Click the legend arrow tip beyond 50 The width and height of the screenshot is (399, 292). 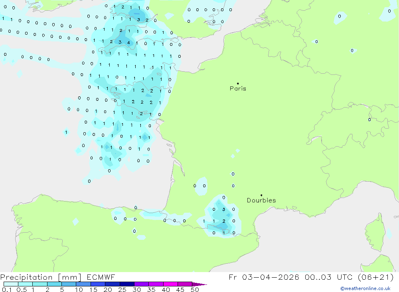click(200, 284)
